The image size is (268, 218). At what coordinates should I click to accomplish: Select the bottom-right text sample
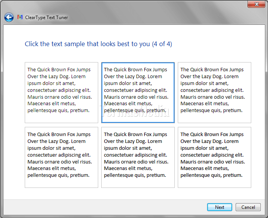[x=214, y=157]
